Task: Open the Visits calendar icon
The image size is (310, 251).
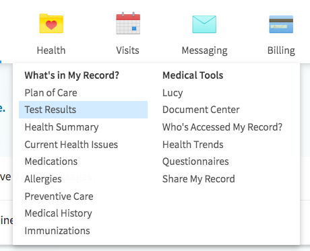Action: click(128, 23)
